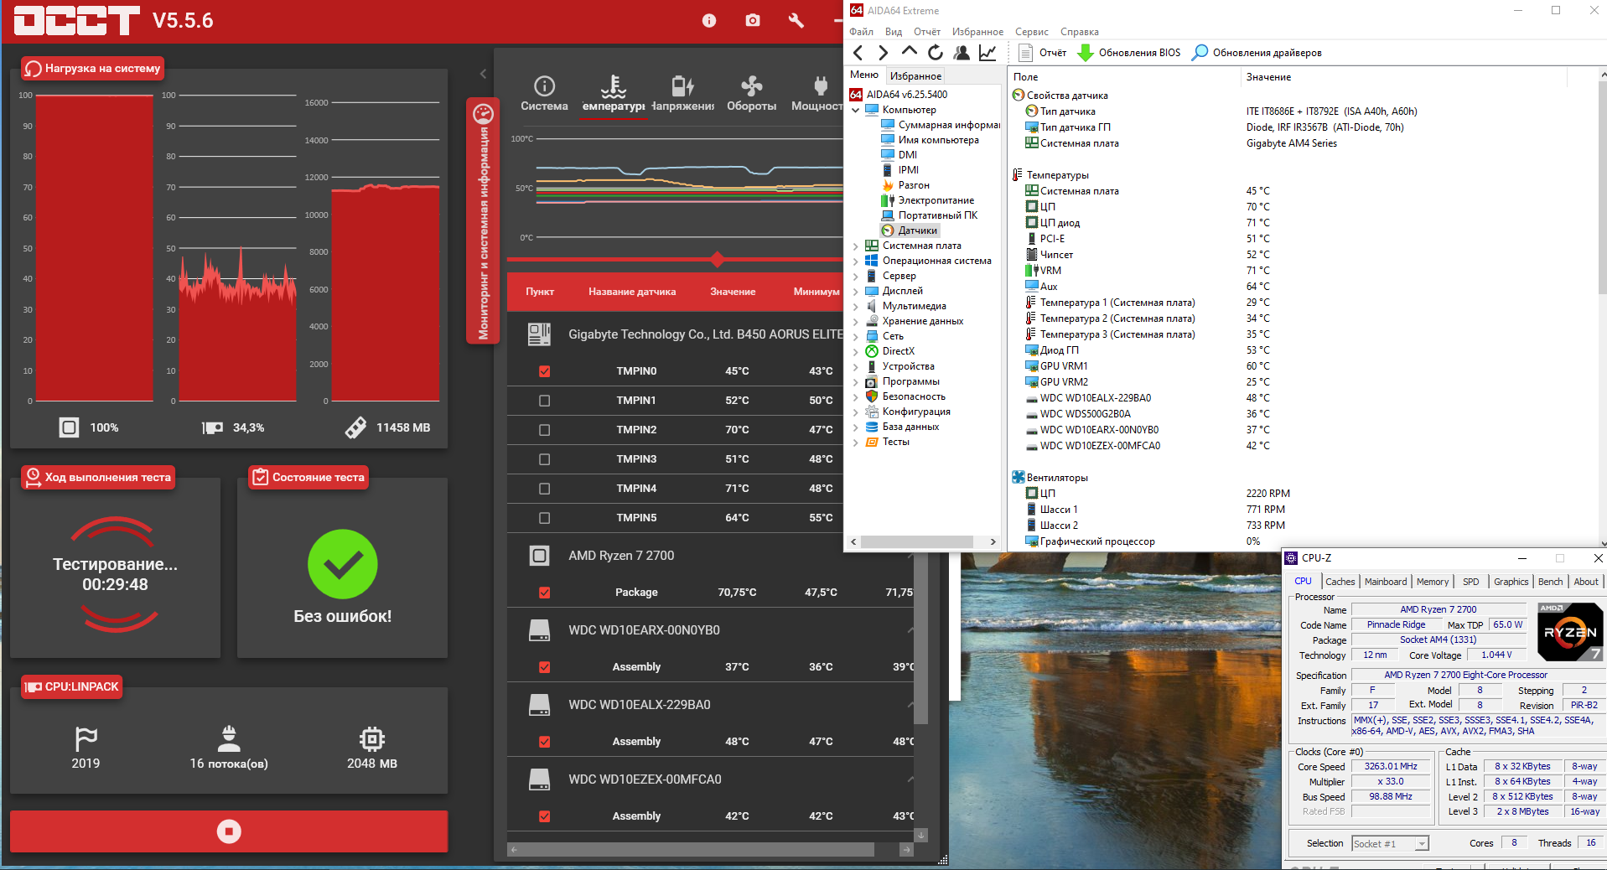Click the OCCT CPU usage icon beside 100%

pyautogui.click(x=69, y=427)
